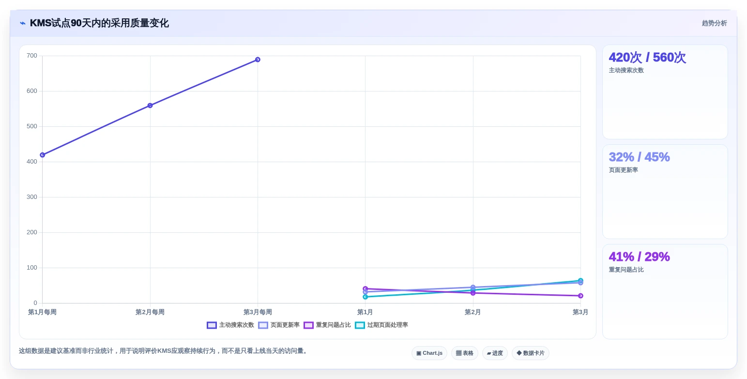Click the 第2月每周 axis label
The width and height of the screenshot is (747, 379).
click(x=150, y=312)
